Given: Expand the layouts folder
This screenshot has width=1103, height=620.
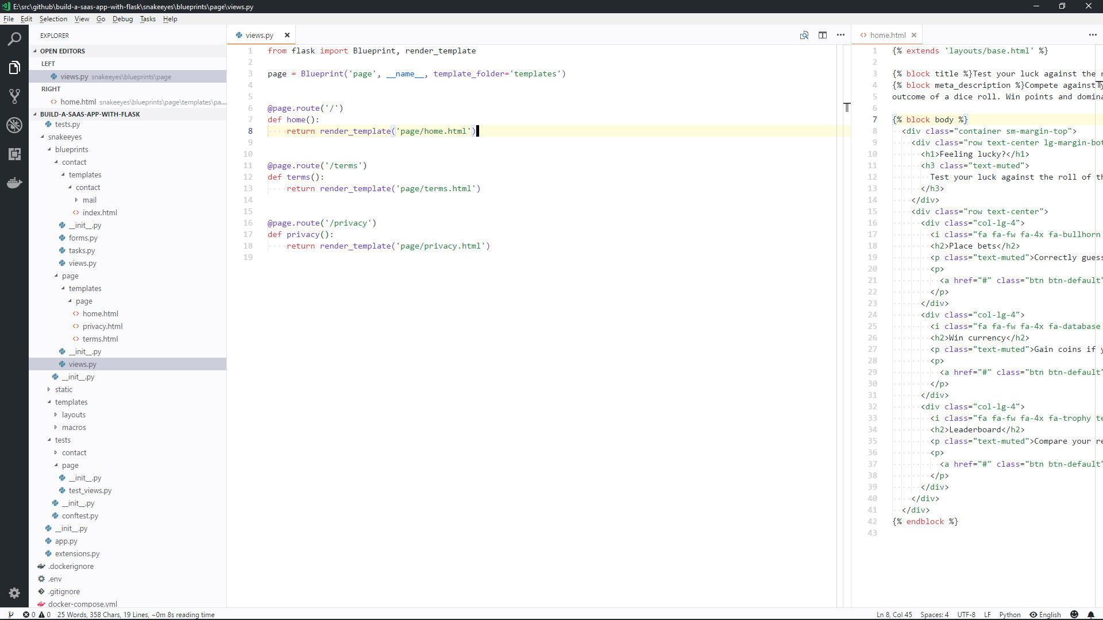Looking at the screenshot, I should click(74, 414).
